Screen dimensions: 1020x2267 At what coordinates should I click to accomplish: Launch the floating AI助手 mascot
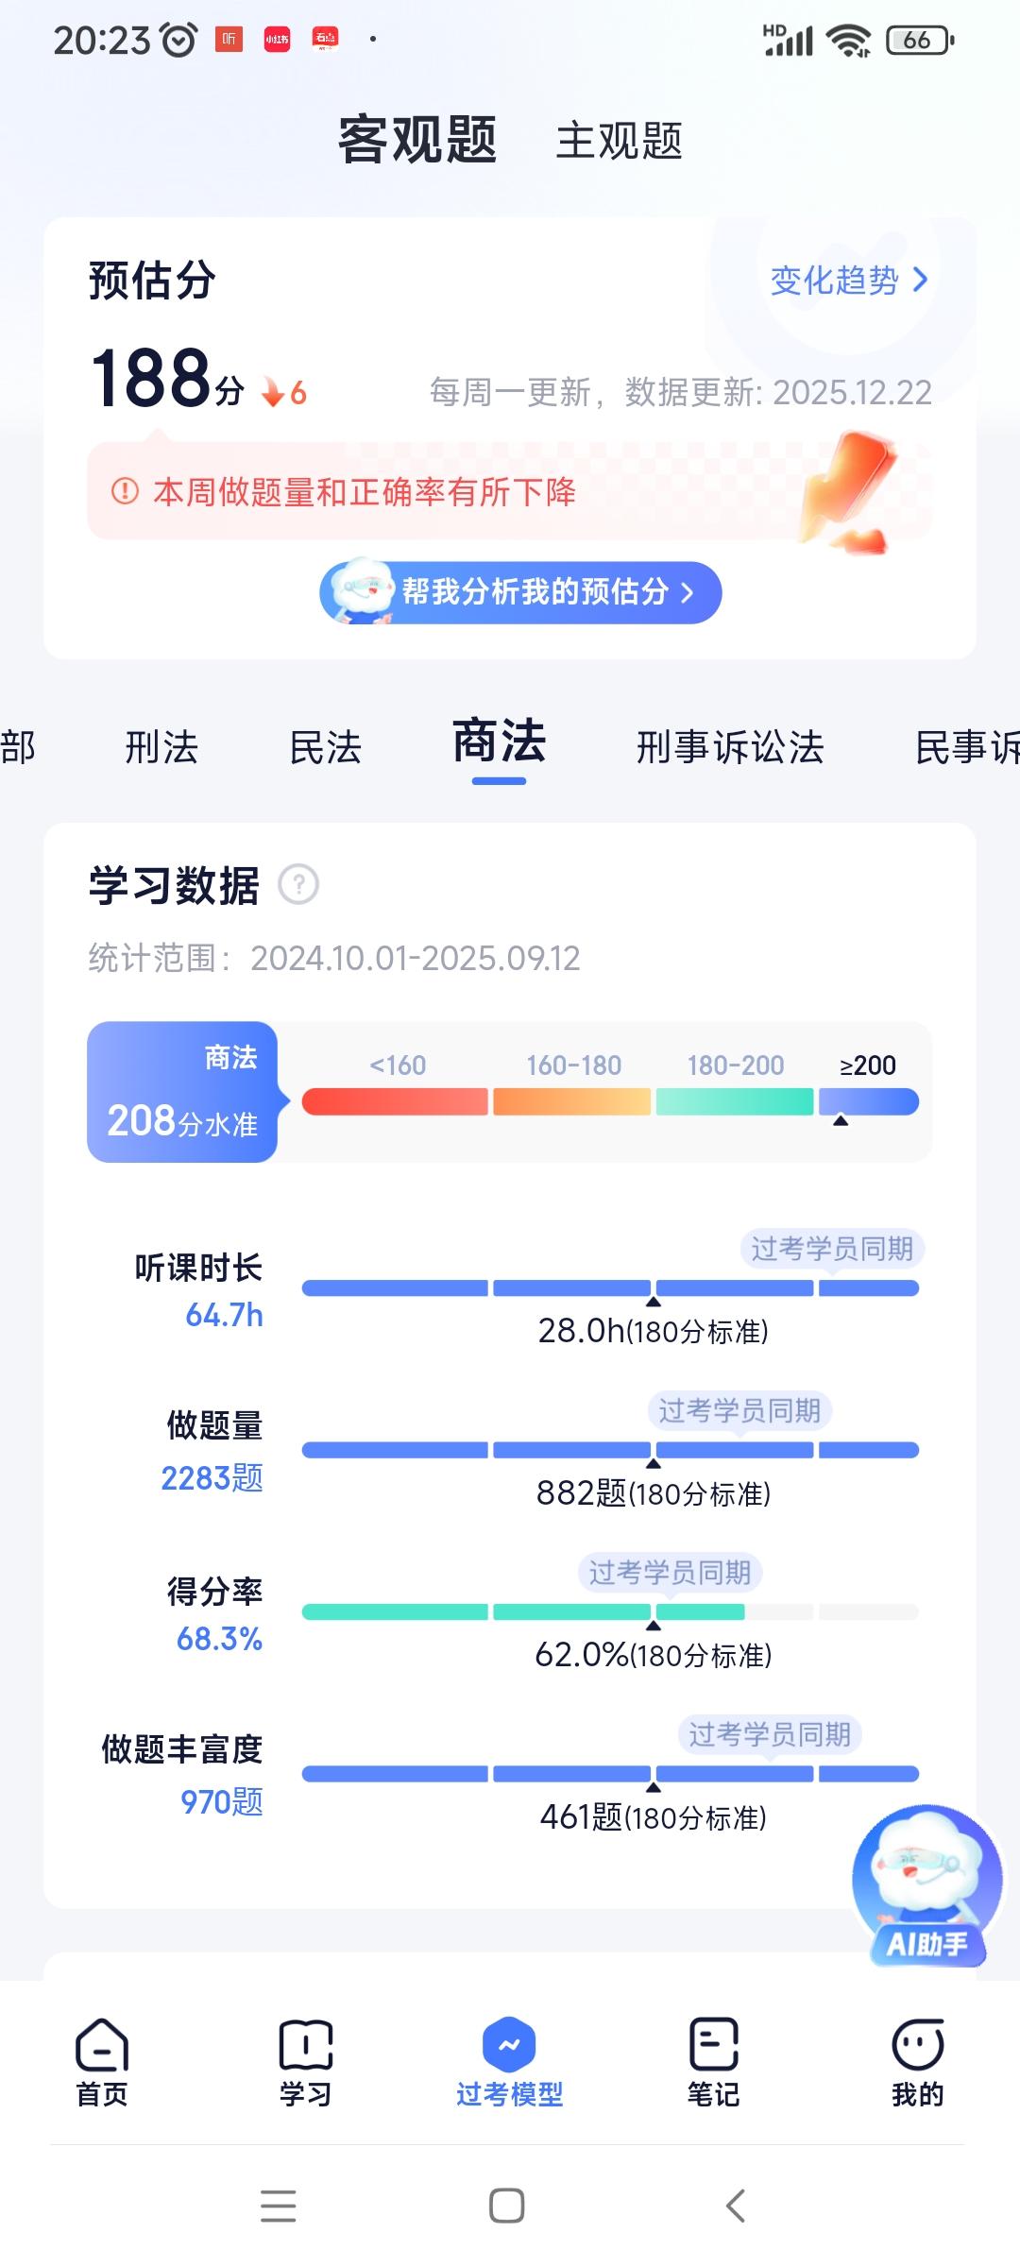coord(926,1886)
